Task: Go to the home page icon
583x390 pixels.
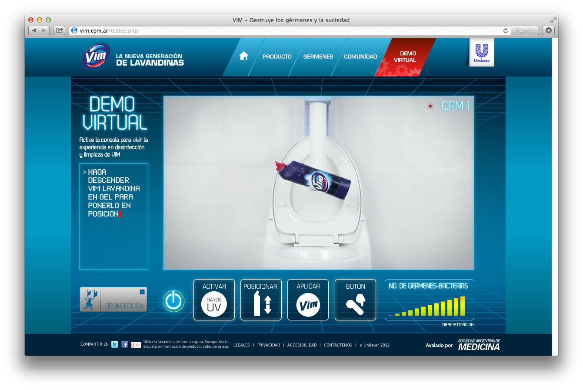Action: tap(244, 56)
